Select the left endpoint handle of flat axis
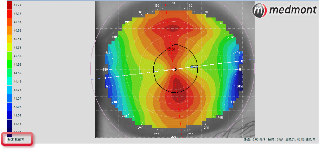319x150 pixels. click(106, 78)
